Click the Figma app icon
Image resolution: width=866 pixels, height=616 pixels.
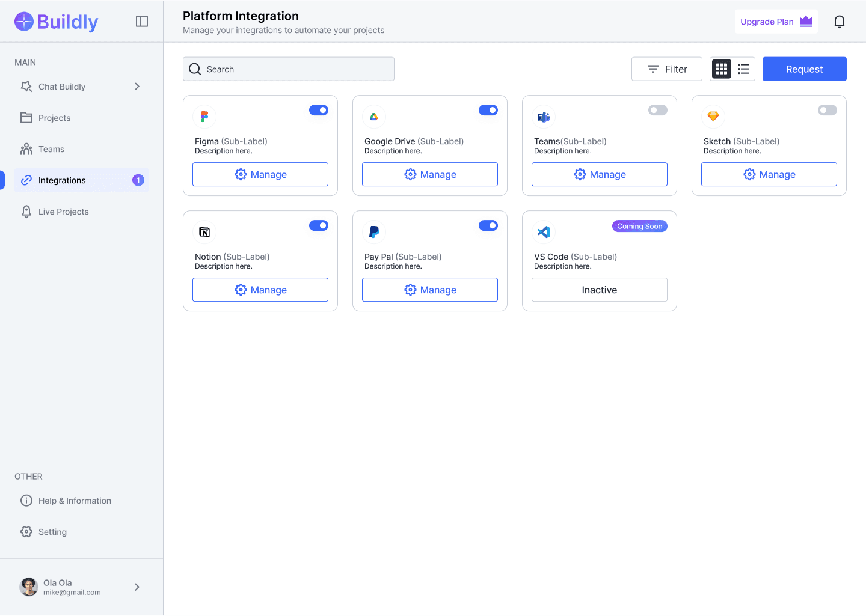pyautogui.click(x=204, y=117)
